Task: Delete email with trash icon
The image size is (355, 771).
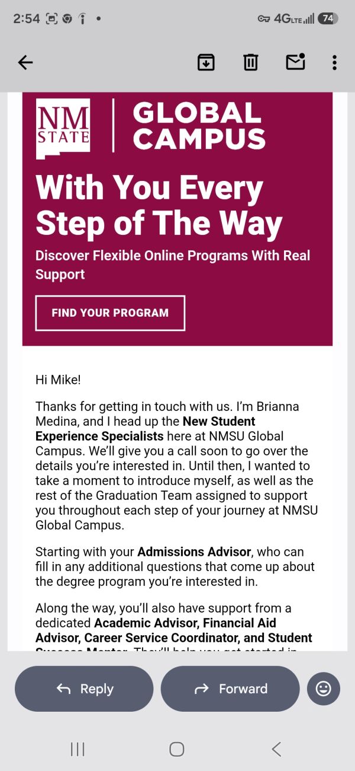Action: click(x=251, y=62)
